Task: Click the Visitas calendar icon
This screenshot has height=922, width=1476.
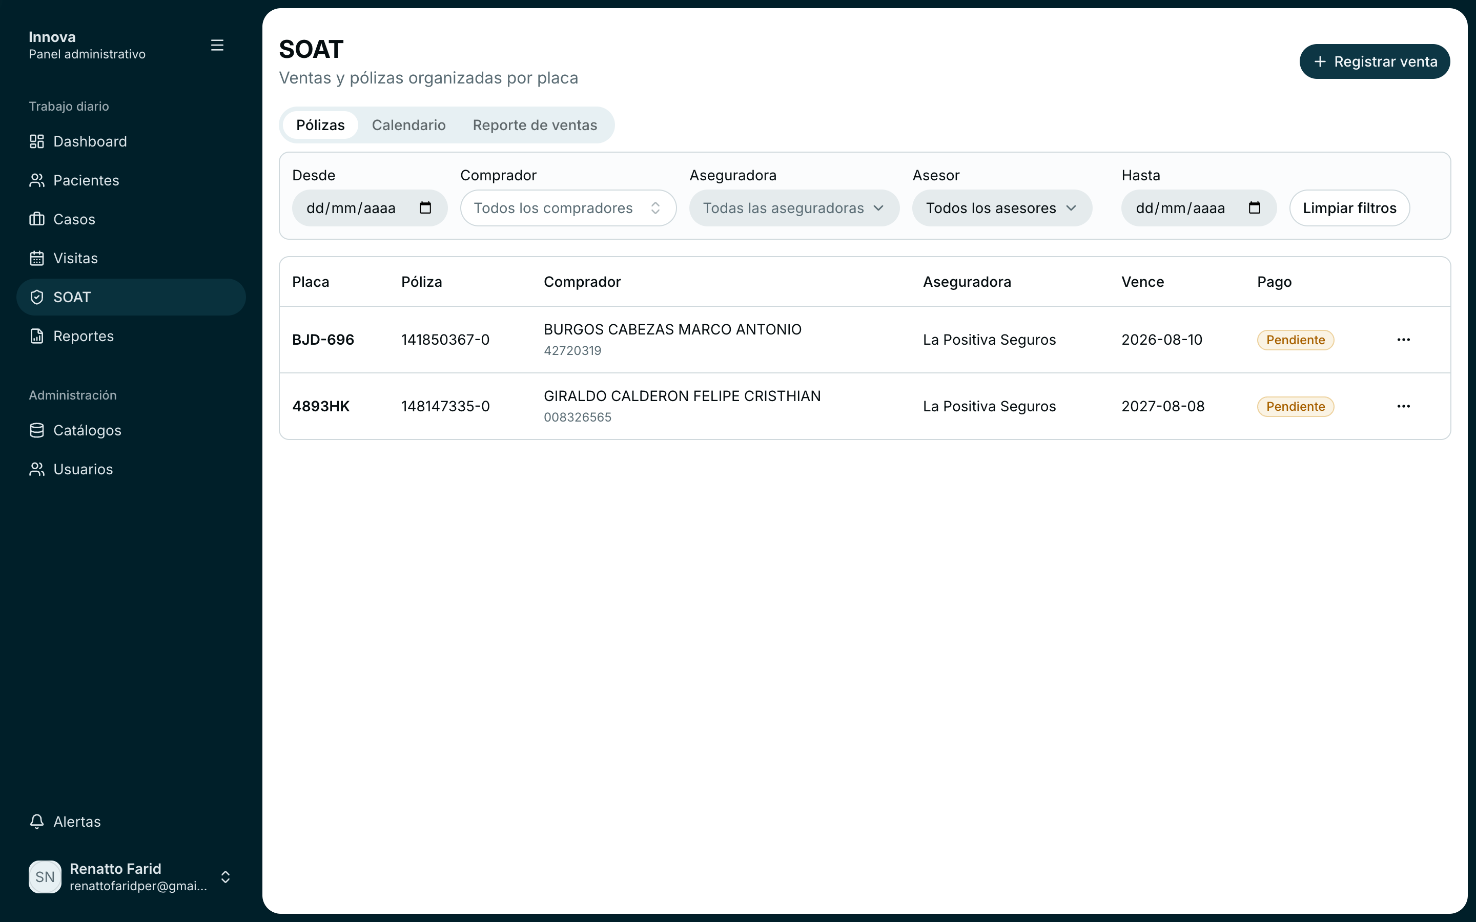Action: click(36, 259)
